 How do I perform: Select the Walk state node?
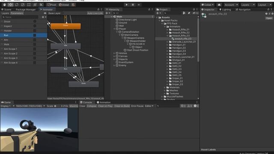click(83, 84)
